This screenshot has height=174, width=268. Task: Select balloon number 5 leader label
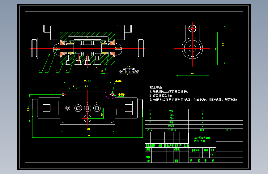point(102,71)
